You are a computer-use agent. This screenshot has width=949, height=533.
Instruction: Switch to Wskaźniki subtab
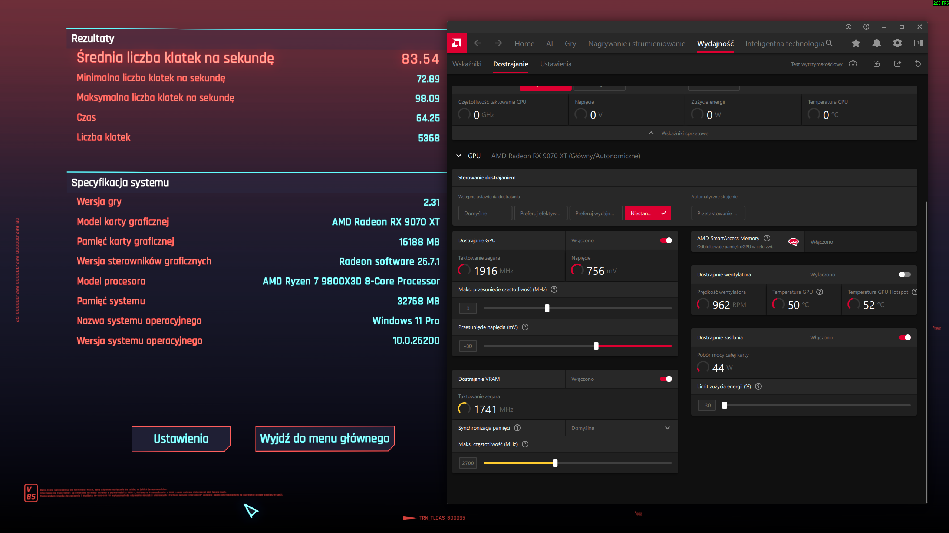pos(467,64)
